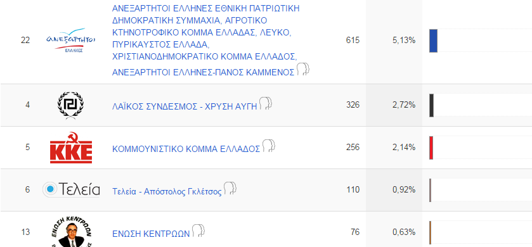Open the ΑΝΕΞΑΡΤΗΤΟΙ ΕΛΛΗΝΕΣ coalition name link
This screenshot has height=247, width=532.
(205, 41)
